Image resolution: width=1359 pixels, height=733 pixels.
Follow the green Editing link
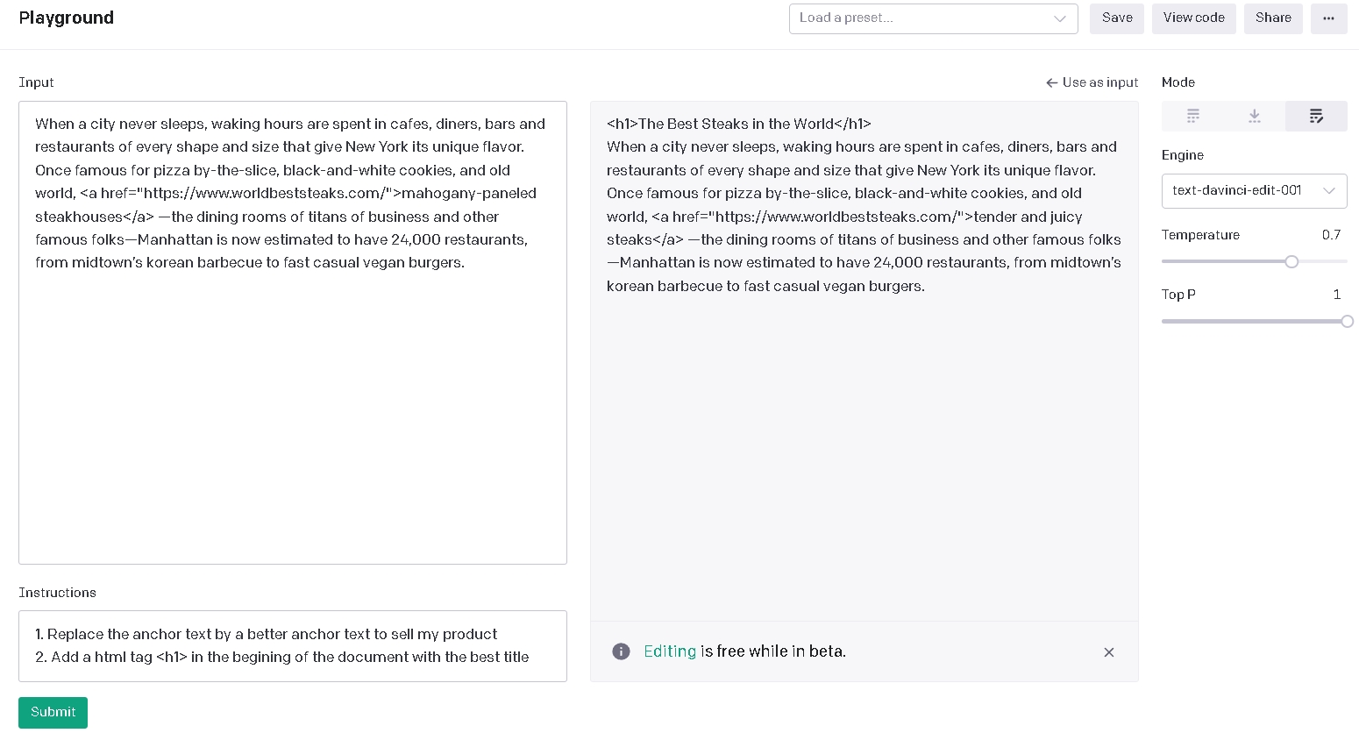pos(670,651)
